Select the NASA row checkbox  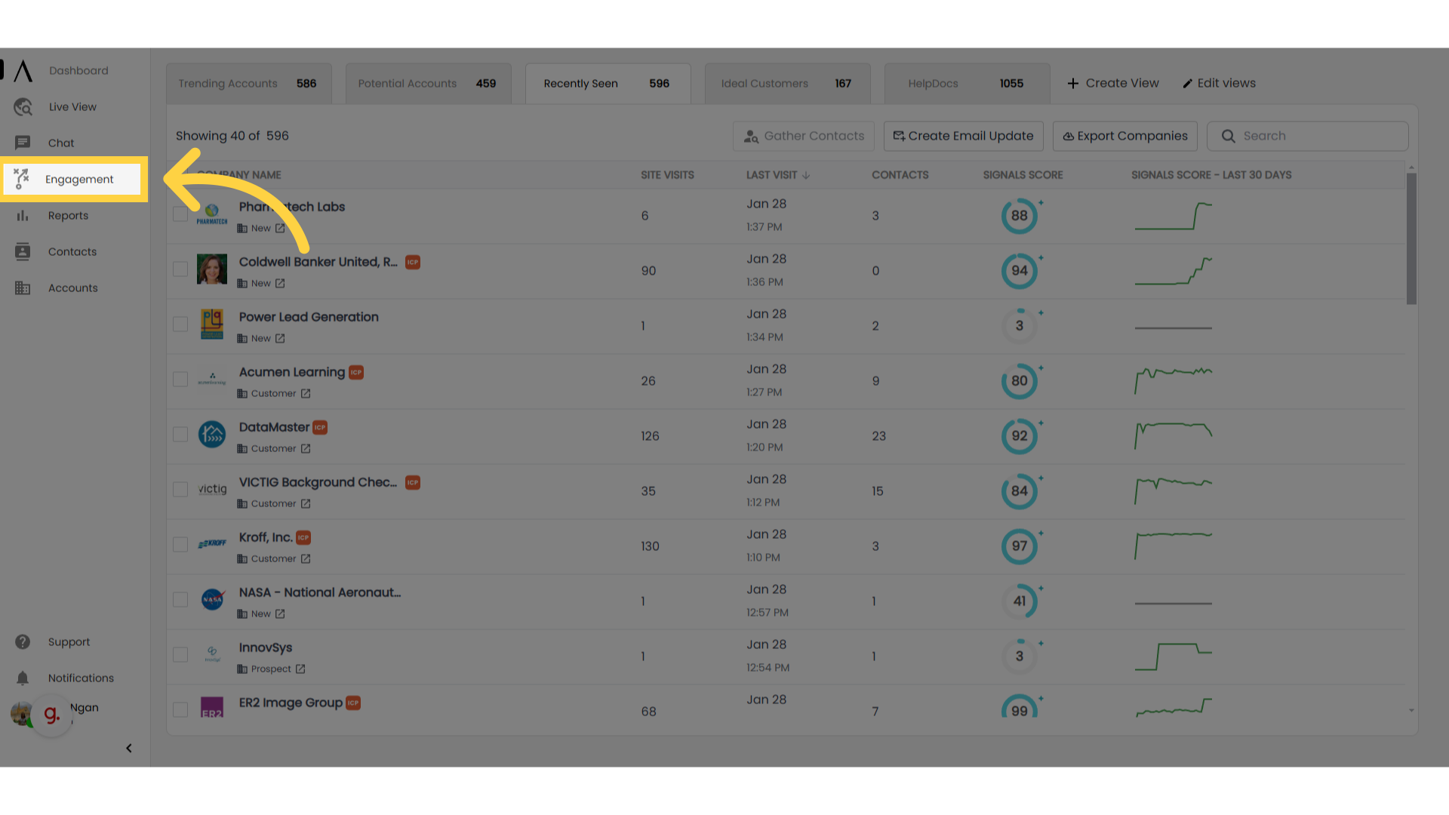pyautogui.click(x=180, y=600)
